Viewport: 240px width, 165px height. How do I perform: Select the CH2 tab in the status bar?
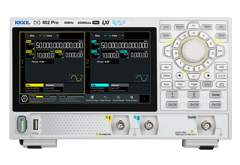(50, 99)
